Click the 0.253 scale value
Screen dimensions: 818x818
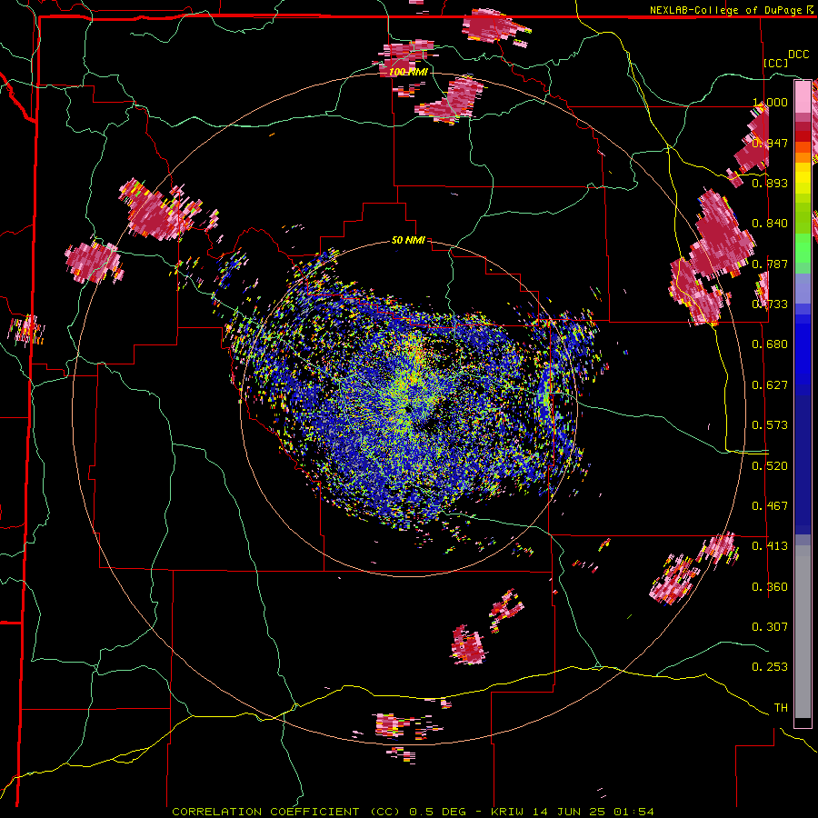(770, 667)
